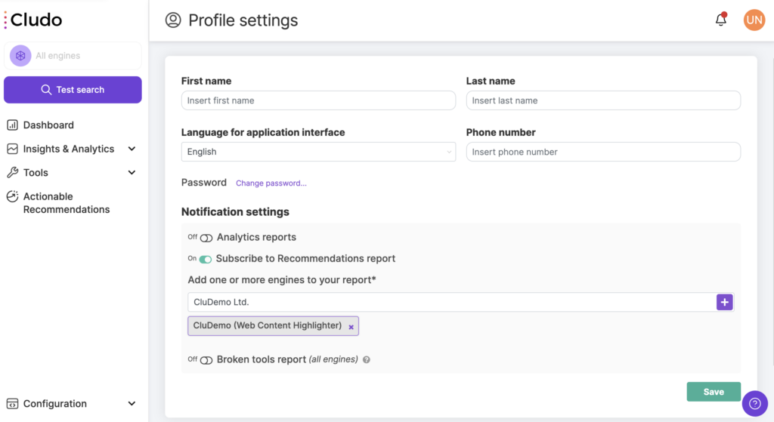The image size is (774, 422).
Task: Click the Broken tools report info icon
Action: tap(367, 360)
